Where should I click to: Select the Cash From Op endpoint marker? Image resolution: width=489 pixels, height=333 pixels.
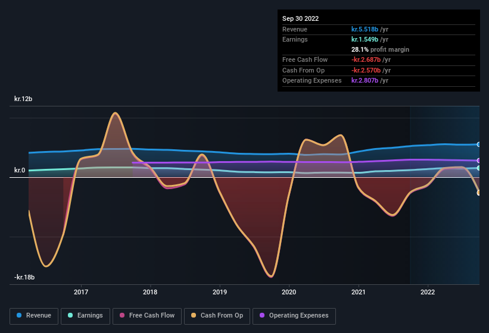479,193
